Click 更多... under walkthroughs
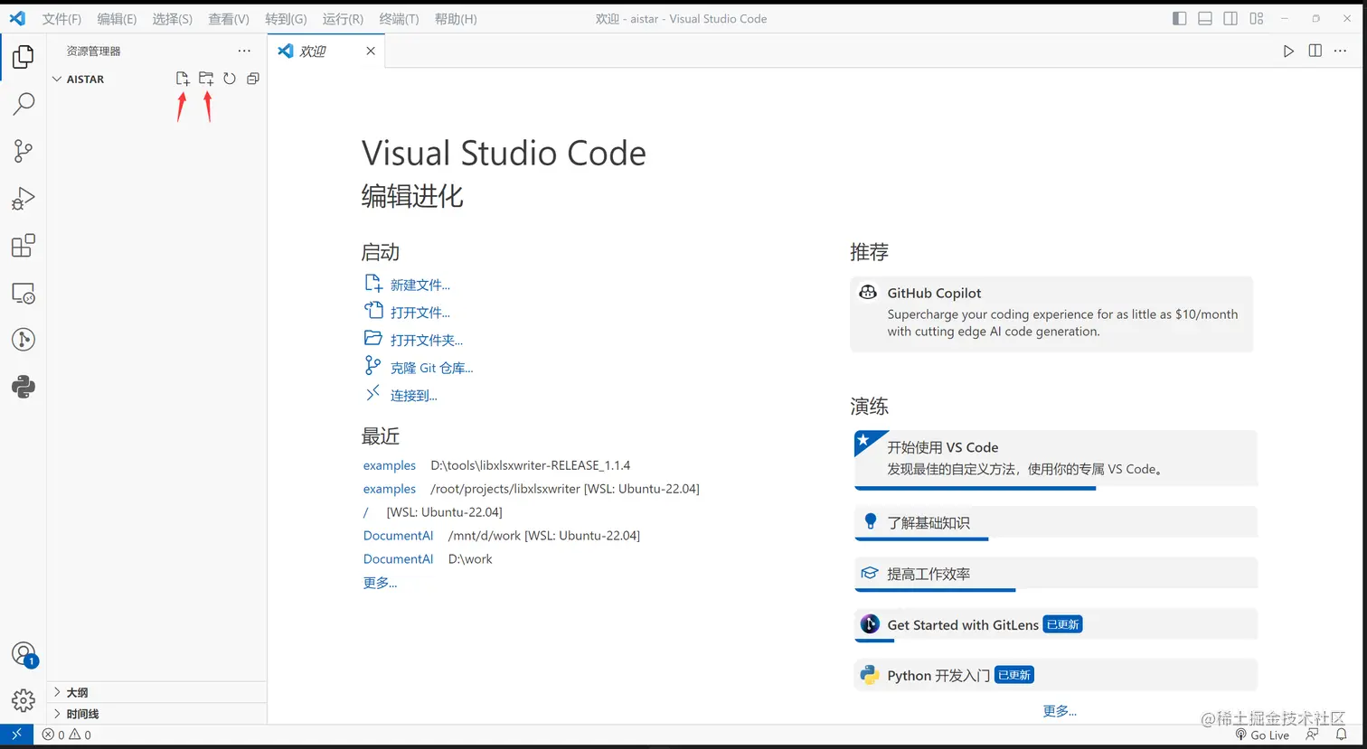The height and width of the screenshot is (749, 1367). pyautogui.click(x=1060, y=711)
